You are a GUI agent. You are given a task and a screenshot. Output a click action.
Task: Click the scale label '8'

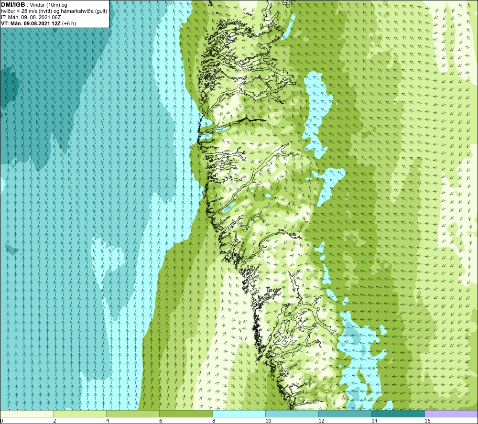click(x=214, y=421)
